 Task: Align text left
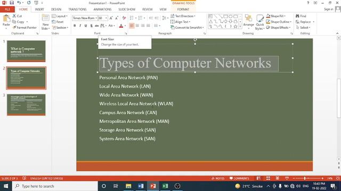point(132,26)
